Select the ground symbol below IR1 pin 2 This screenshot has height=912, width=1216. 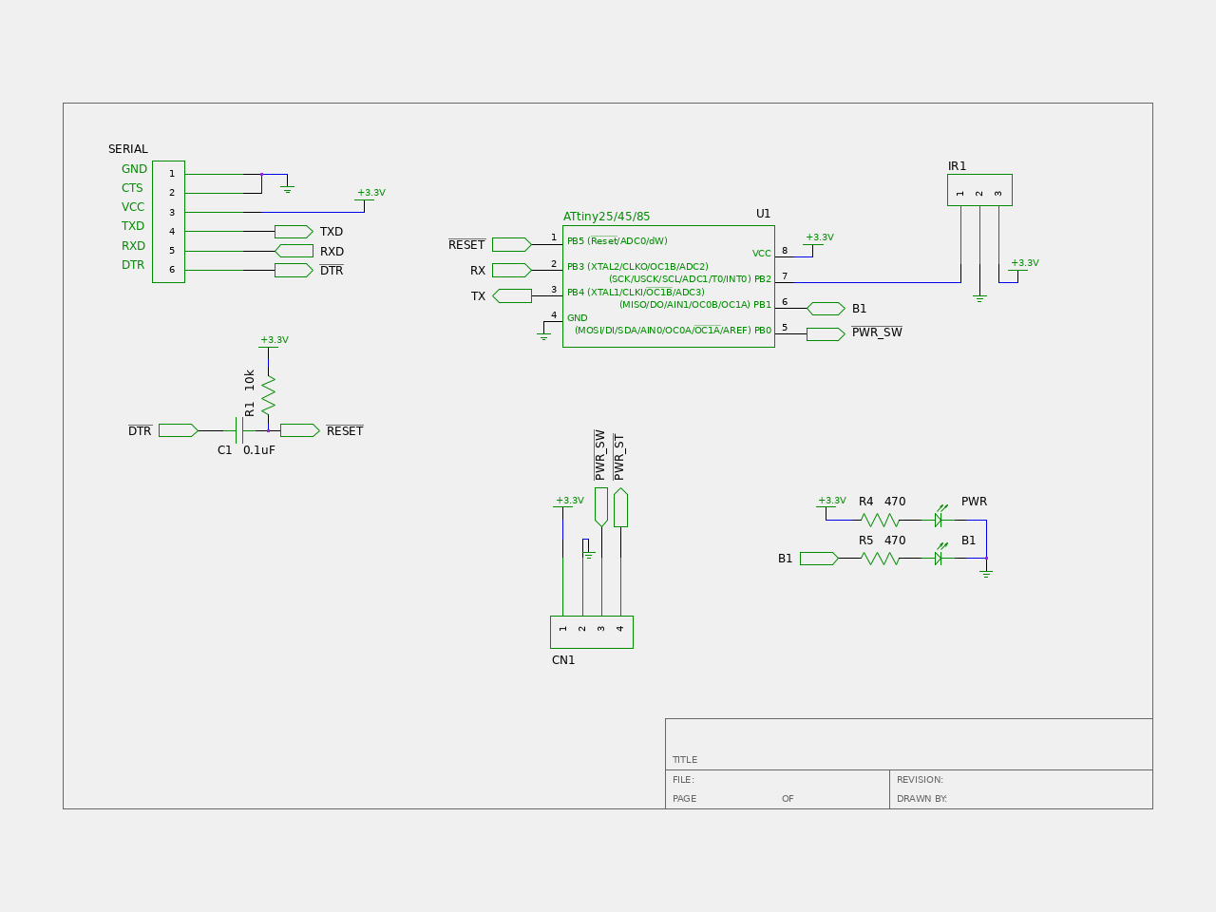(979, 298)
